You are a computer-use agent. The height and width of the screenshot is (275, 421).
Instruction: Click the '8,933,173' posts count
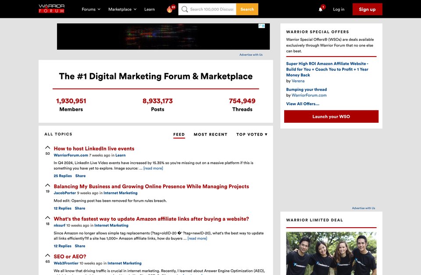157,101
